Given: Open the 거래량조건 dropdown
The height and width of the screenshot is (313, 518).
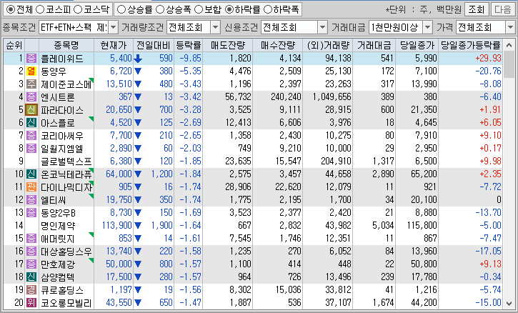Looking at the screenshot, I should pos(215,27).
